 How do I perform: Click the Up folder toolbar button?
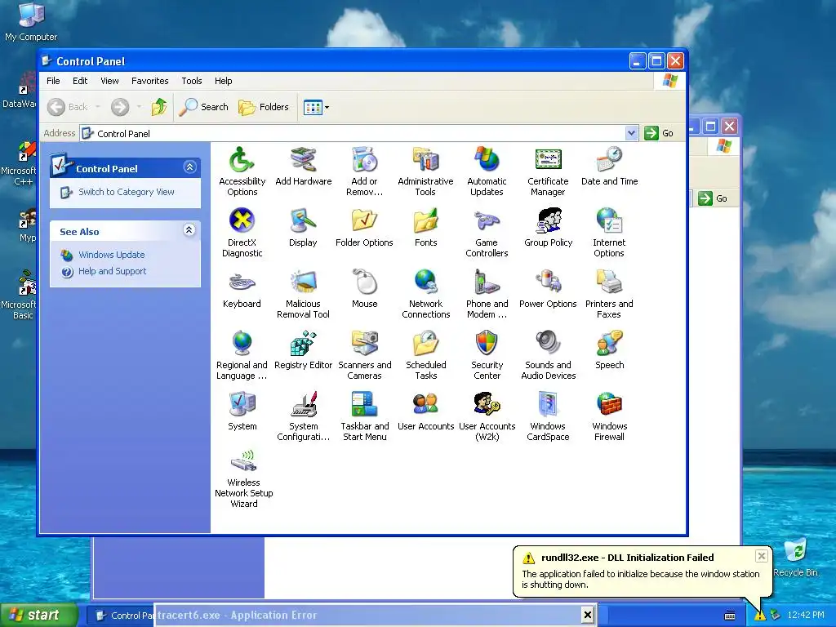[x=159, y=107]
